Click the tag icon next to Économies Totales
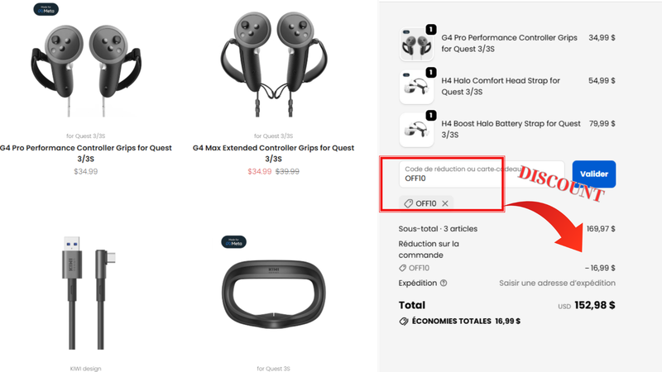The width and height of the screenshot is (662, 372). click(405, 321)
